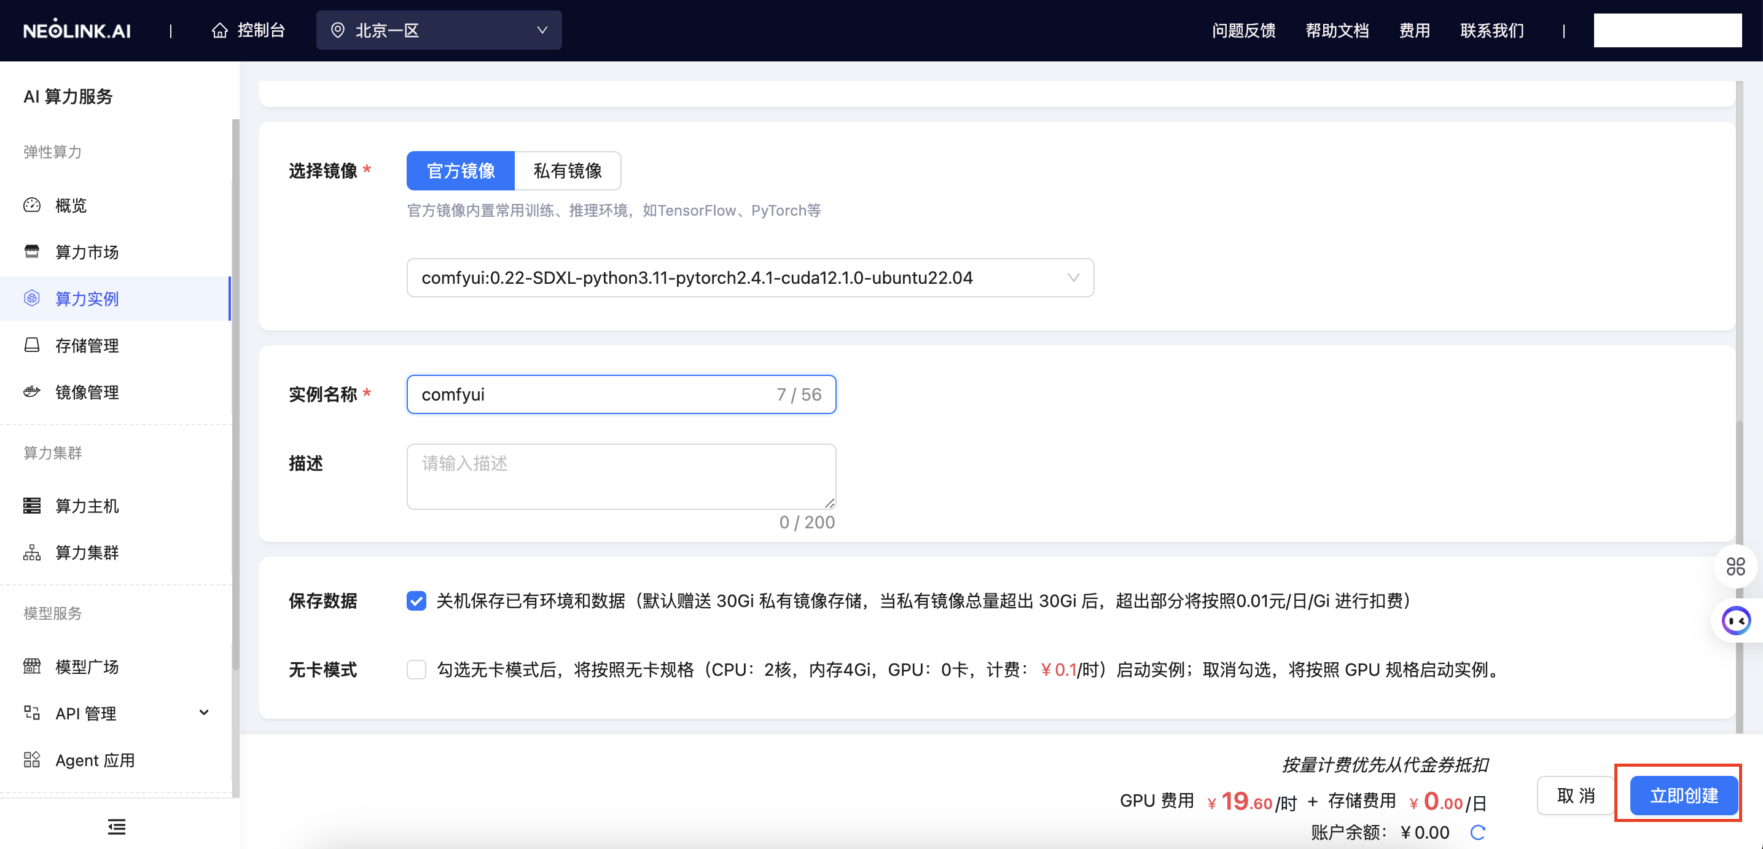Enable the 无卡模式 checkbox
The width and height of the screenshot is (1763, 849).
[x=416, y=669]
